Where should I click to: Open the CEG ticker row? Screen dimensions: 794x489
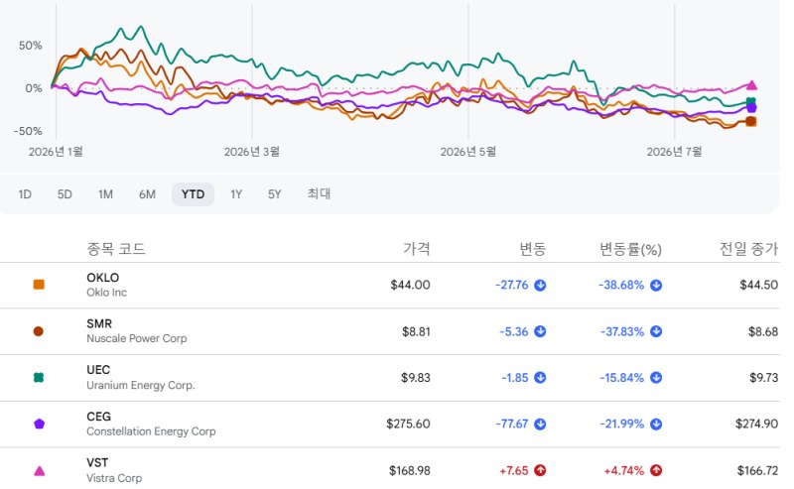coord(390,425)
